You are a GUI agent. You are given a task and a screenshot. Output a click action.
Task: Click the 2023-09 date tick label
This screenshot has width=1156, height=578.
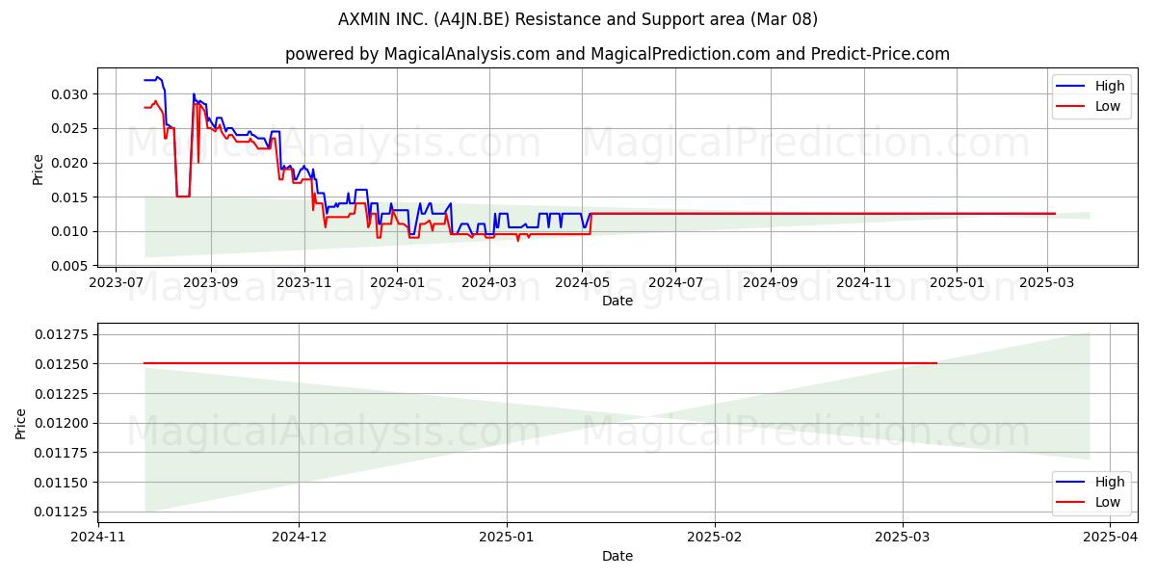(x=211, y=283)
